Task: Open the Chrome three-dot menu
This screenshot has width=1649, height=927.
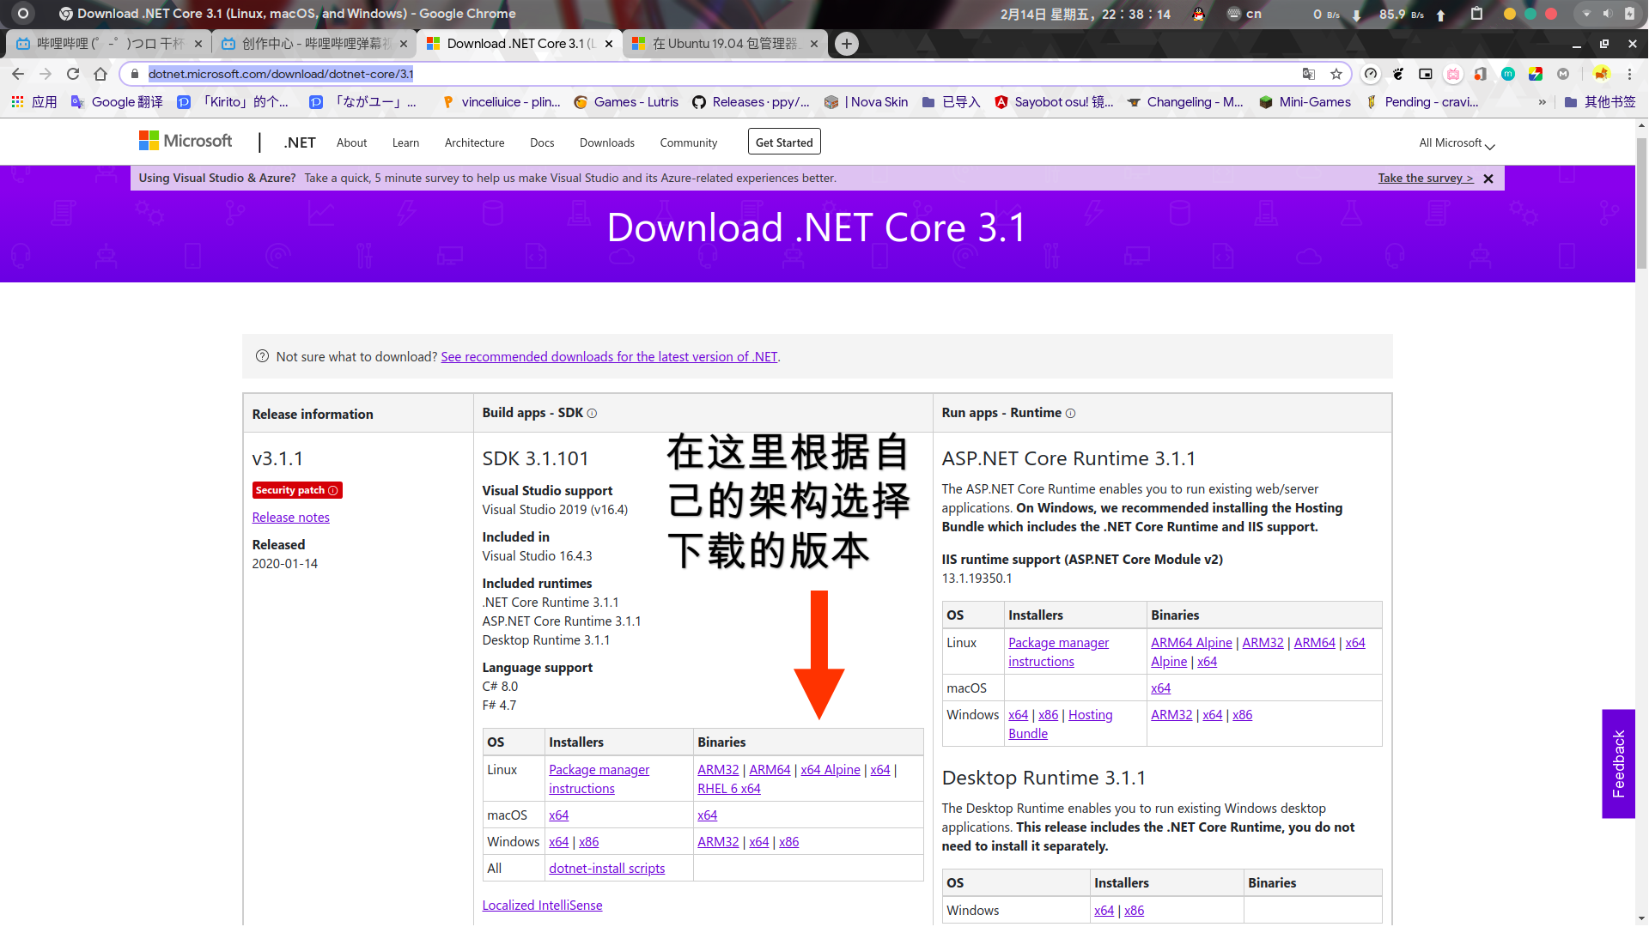Action: (x=1629, y=74)
